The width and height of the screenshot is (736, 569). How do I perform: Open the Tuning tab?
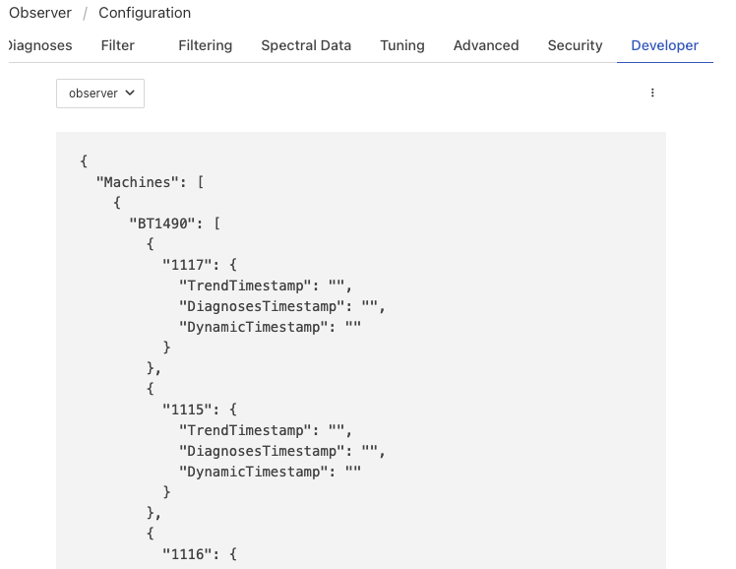click(x=401, y=45)
